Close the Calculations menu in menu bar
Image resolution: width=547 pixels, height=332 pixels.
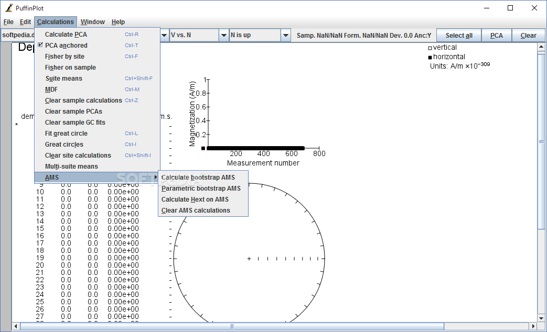pyautogui.click(x=56, y=22)
